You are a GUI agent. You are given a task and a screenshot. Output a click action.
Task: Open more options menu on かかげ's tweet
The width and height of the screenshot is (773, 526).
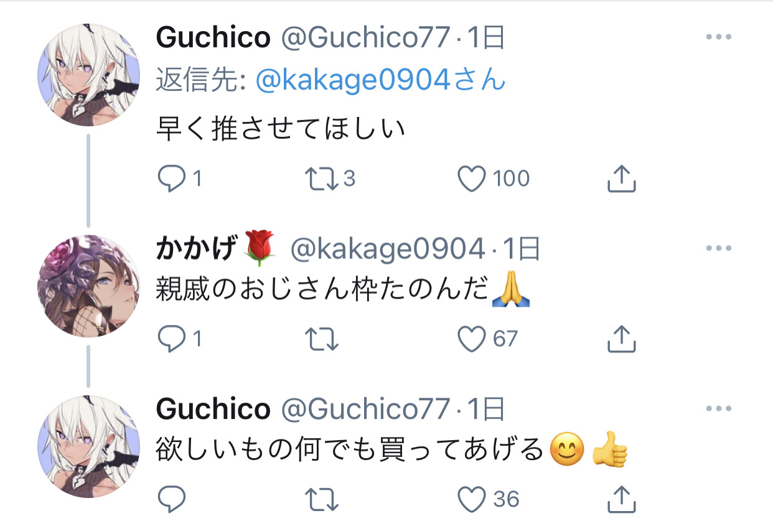click(x=719, y=248)
